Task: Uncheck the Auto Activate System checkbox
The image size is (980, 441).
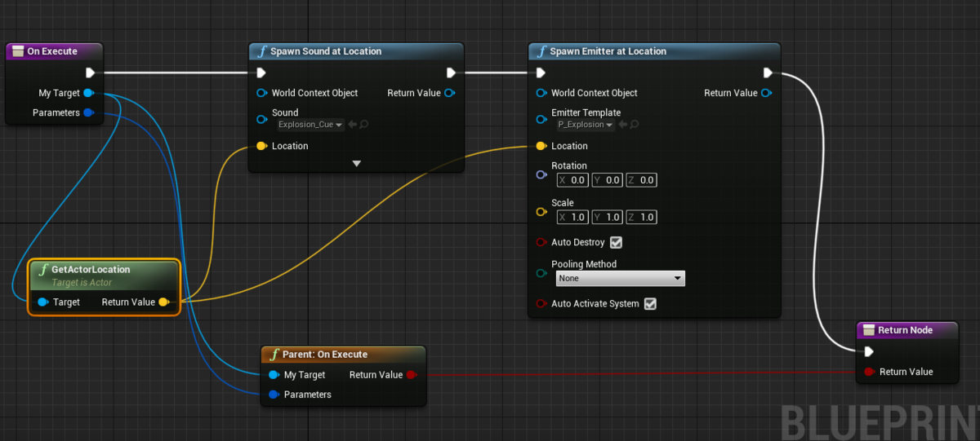Action: click(650, 303)
